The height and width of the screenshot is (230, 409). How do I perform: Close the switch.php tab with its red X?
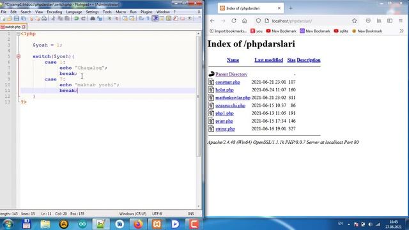click(x=24, y=27)
